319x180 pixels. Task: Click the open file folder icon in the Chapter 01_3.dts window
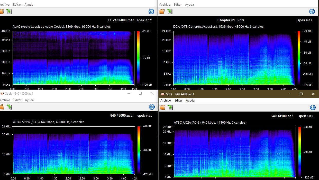coord(162,11)
